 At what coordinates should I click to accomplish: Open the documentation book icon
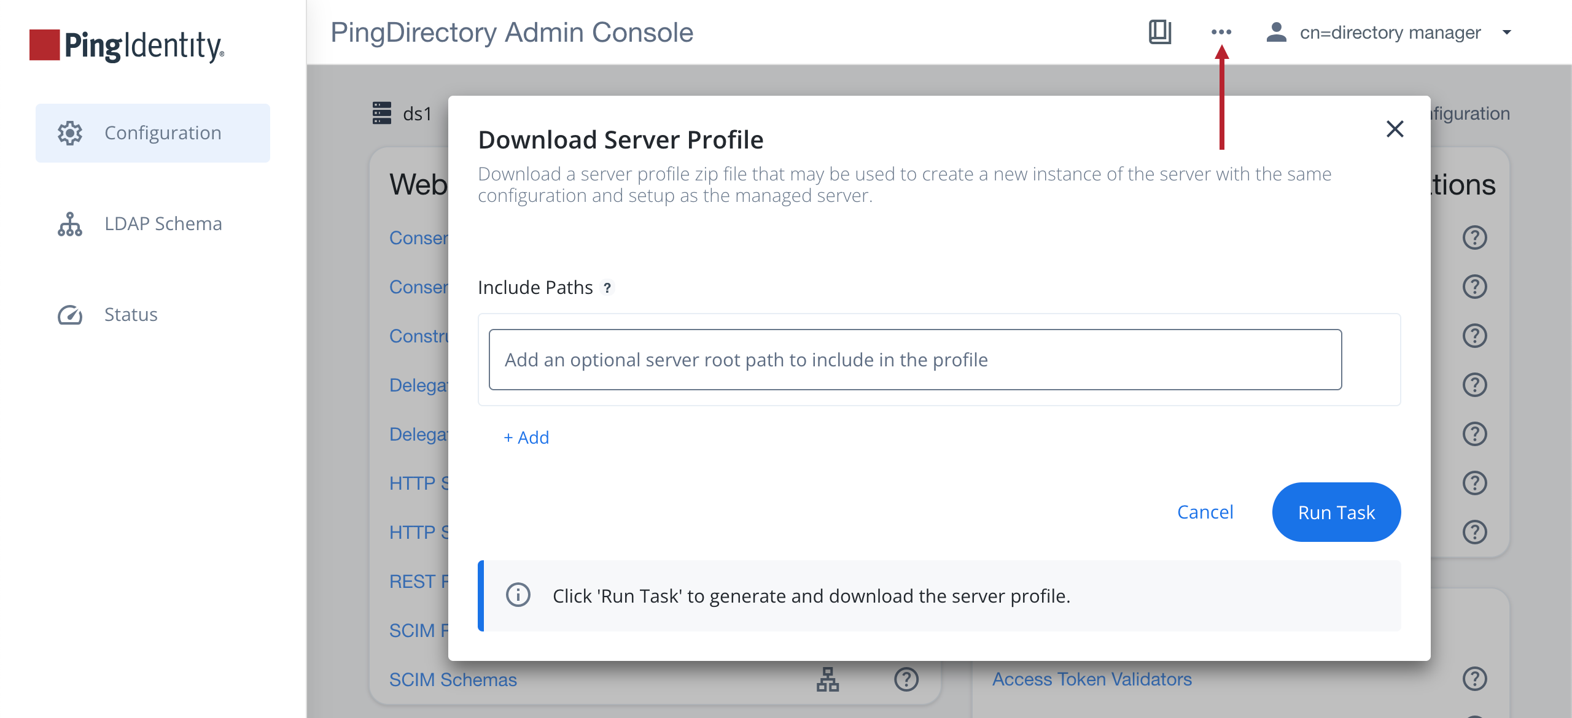pos(1161,33)
